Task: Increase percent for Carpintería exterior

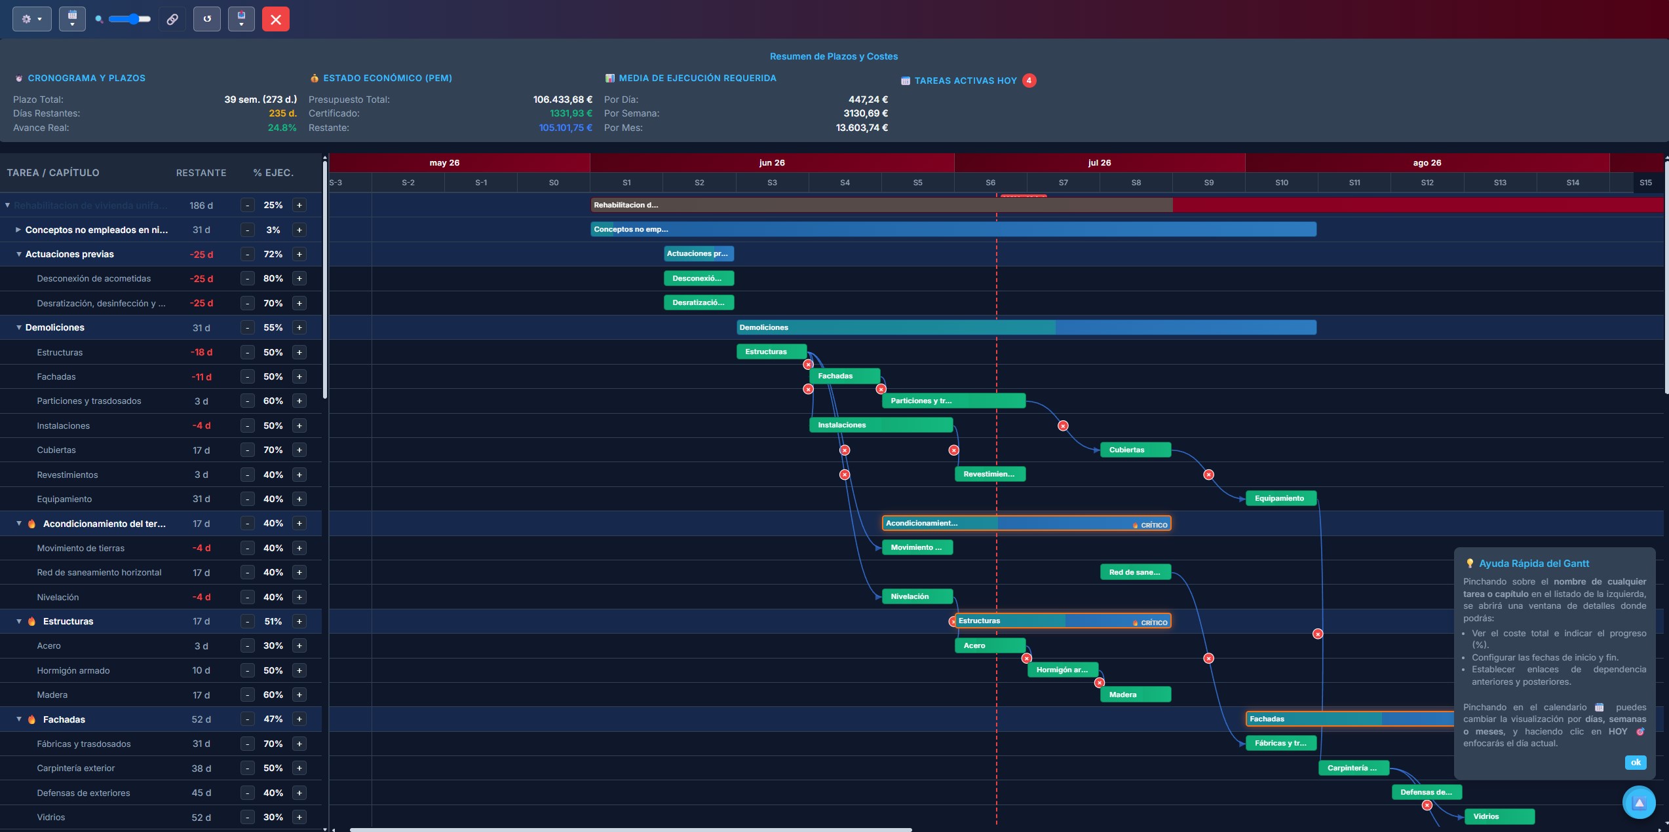Action: pos(299,769)
